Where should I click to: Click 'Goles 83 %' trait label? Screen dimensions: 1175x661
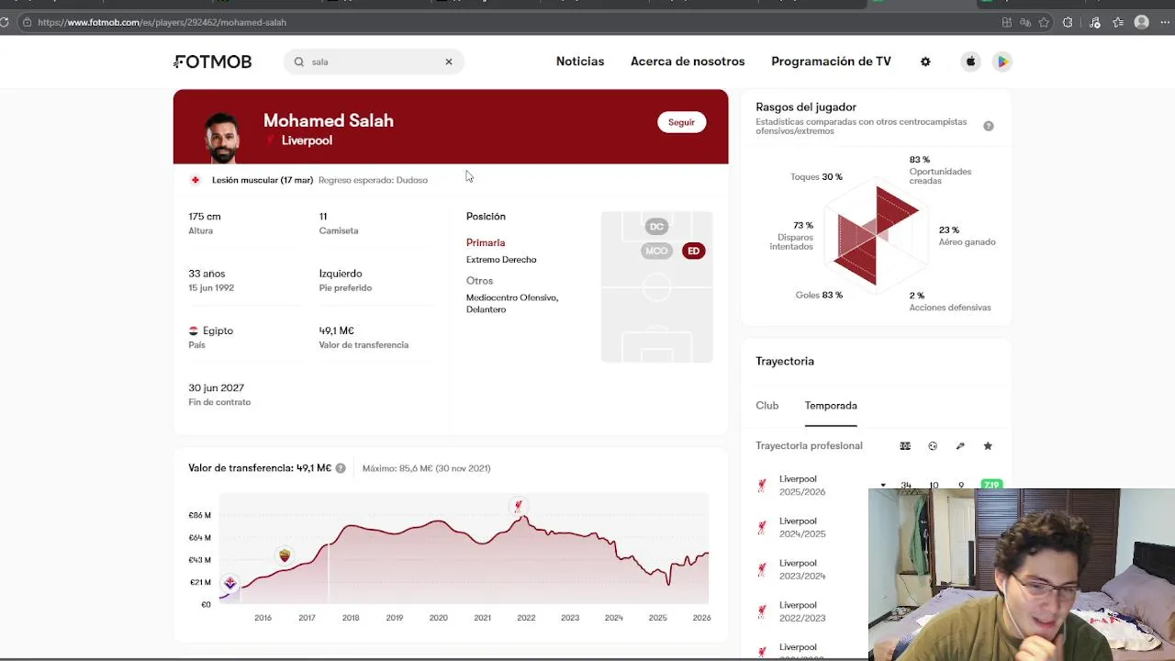click(x=819, y=296)
